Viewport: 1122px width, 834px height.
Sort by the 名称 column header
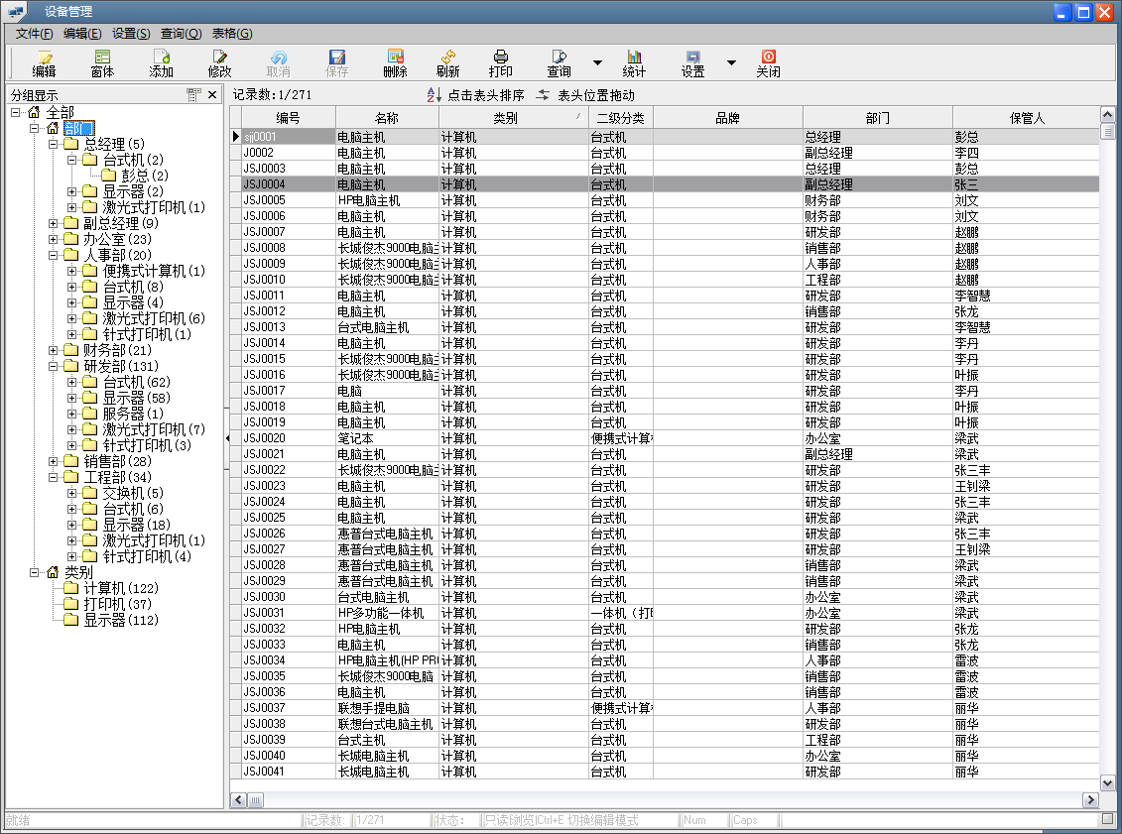[x=387, y=118]
